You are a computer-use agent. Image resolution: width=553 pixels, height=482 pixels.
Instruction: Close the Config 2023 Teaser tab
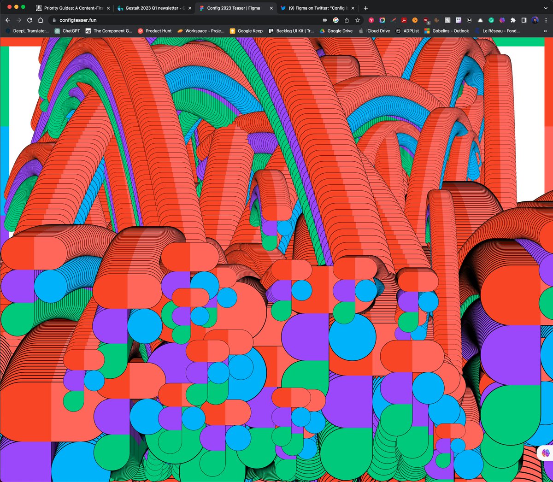[271, 8]
